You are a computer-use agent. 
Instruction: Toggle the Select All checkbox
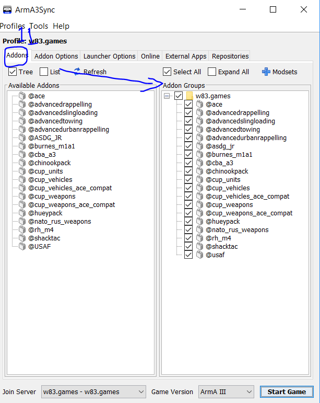(x=167, y=72)
